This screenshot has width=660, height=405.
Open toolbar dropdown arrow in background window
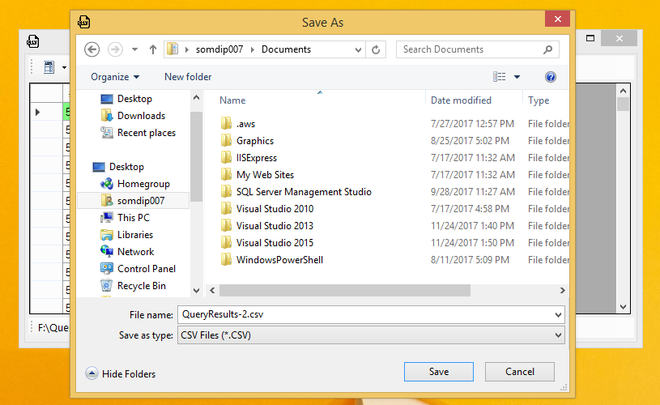(x=65, y=67)
